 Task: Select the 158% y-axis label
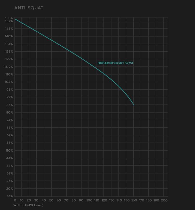pos(9,18)
